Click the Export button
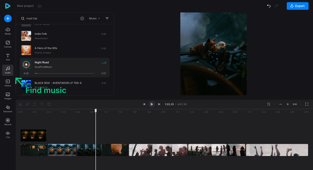Image resolution: width=313 pixels, height=170 pixels. (297, 6)
